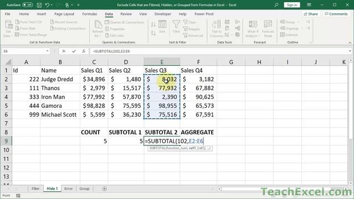
Task: Switch to the Group sheet tab
Action: pos(84,188)
